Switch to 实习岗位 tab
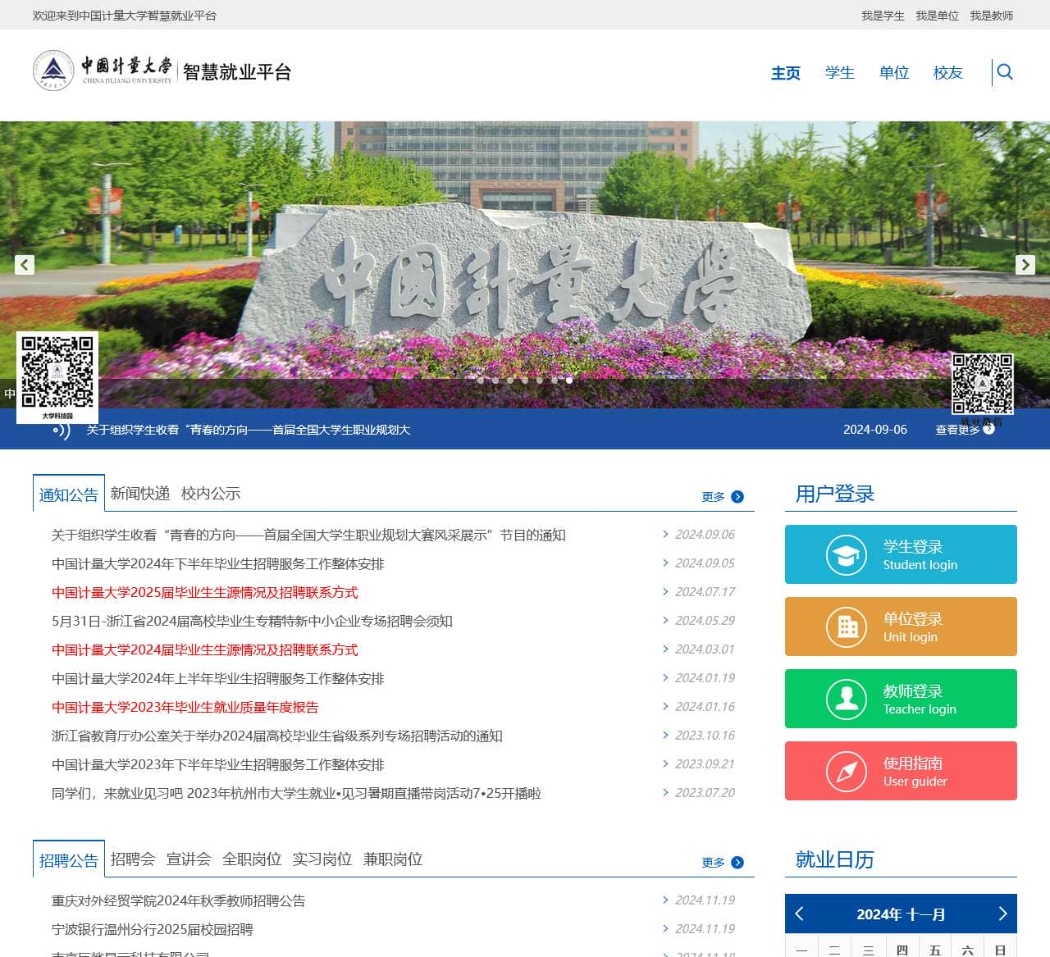The width and height of the screenshot is (1050, 957). click(x=322, y=859)
